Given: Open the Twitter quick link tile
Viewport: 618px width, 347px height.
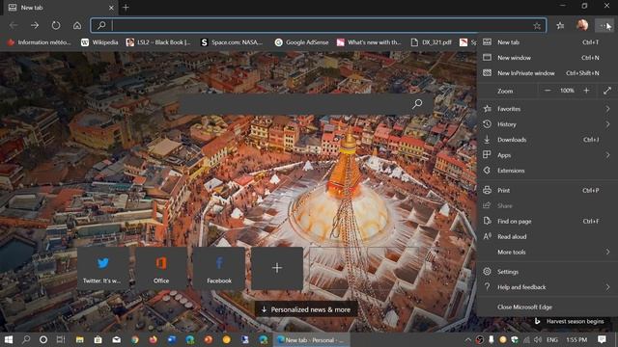Looking at the screenshot, I should [x=103, y=269].
